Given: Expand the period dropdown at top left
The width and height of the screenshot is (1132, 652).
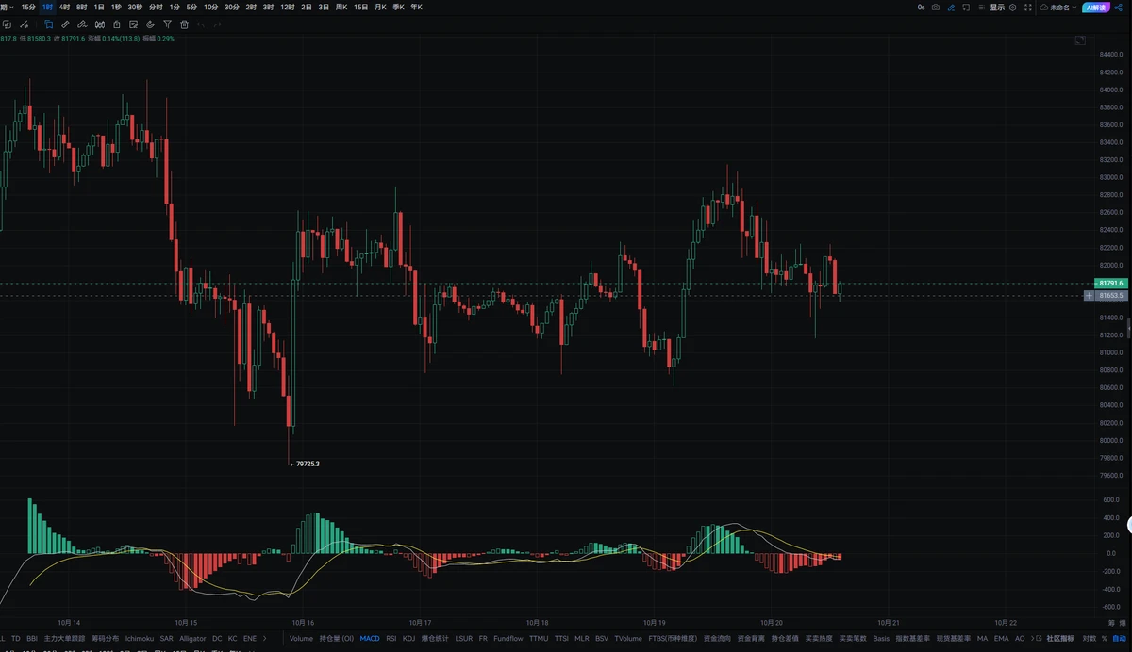Looking at the screenshot, I should [x=7, y=7].
